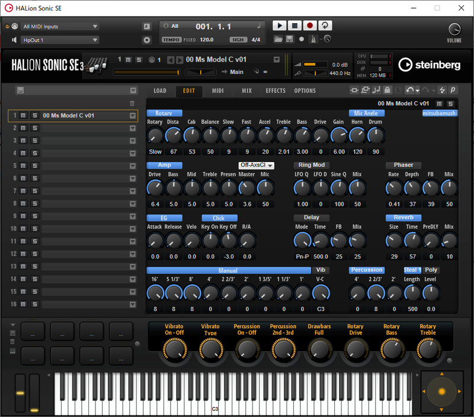Solo slot 1 Ms Model C v01
The height and width of the screenshot is (417, 474).
[x=35, y=115]
